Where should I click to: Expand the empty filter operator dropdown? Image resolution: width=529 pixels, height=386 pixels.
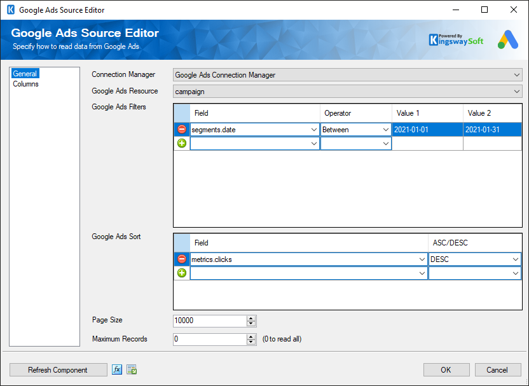(x=385, y=144)
